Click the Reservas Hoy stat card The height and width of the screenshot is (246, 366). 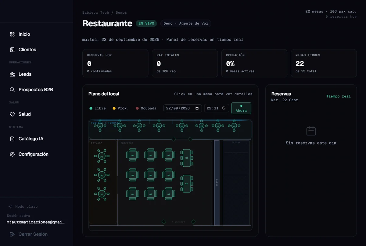(115, 63)
